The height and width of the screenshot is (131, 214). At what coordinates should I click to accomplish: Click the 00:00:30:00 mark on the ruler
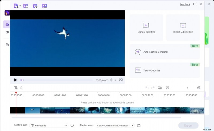coord(148,95)
